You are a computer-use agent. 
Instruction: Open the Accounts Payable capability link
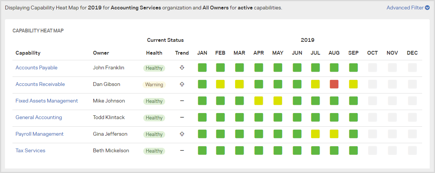(36, 68)
